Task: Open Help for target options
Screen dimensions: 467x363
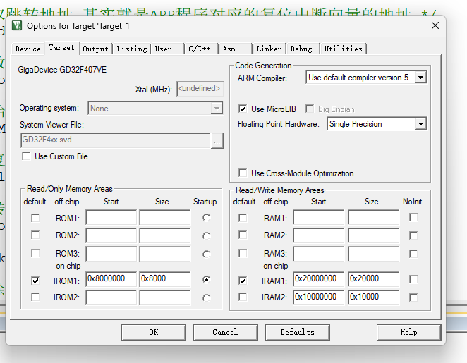Action: (x=409, y=333)
